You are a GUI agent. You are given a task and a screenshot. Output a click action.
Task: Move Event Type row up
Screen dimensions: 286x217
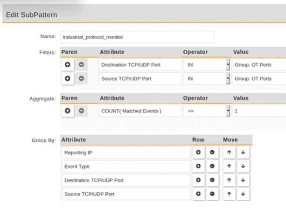(x=229, y=166)
